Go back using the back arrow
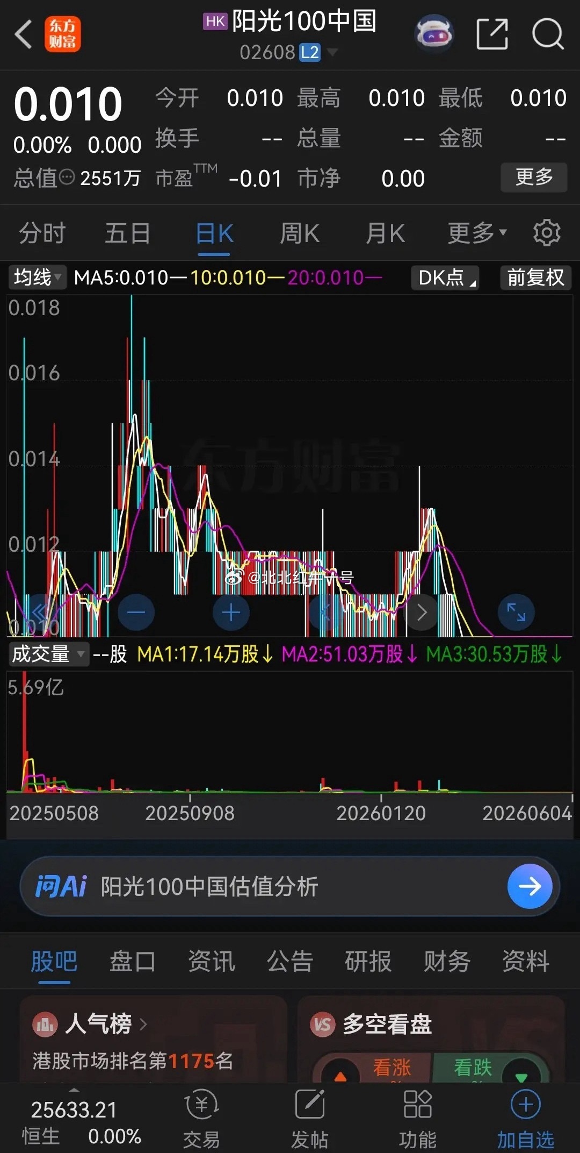580x1153 pixels. pos(23,34)
